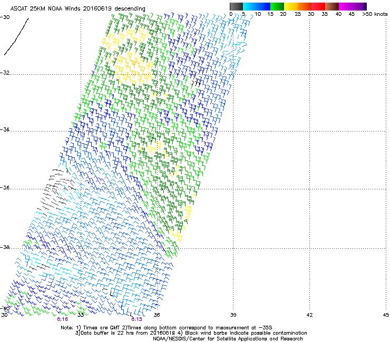
Task: Pick the green 15-20 knots legend segment
Action: 277,6
